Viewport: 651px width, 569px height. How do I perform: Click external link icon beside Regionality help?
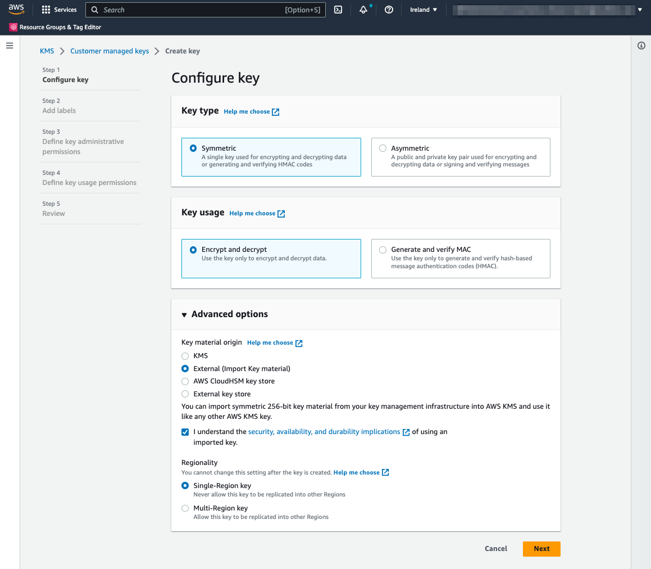385,472
